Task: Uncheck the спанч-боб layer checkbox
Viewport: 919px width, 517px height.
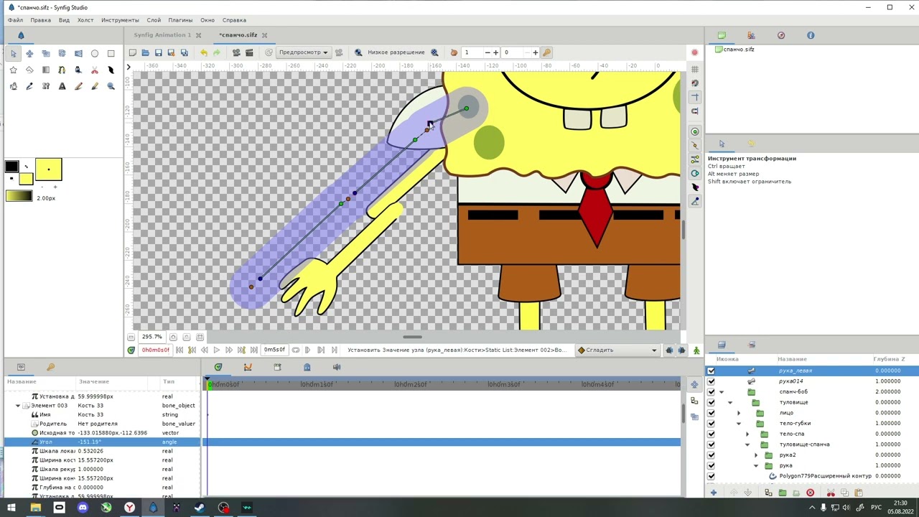Action: [x=711, y=392]
